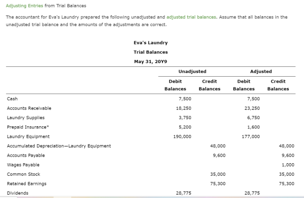Viewport: 304px width, 198px height.
Task: Click adjusted Laundry Equipment value 177,000
Action: [251, 137]
